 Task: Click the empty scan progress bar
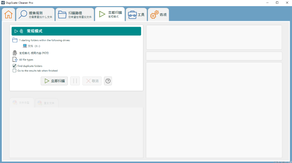pyautogui.click(x=214, y=56)
